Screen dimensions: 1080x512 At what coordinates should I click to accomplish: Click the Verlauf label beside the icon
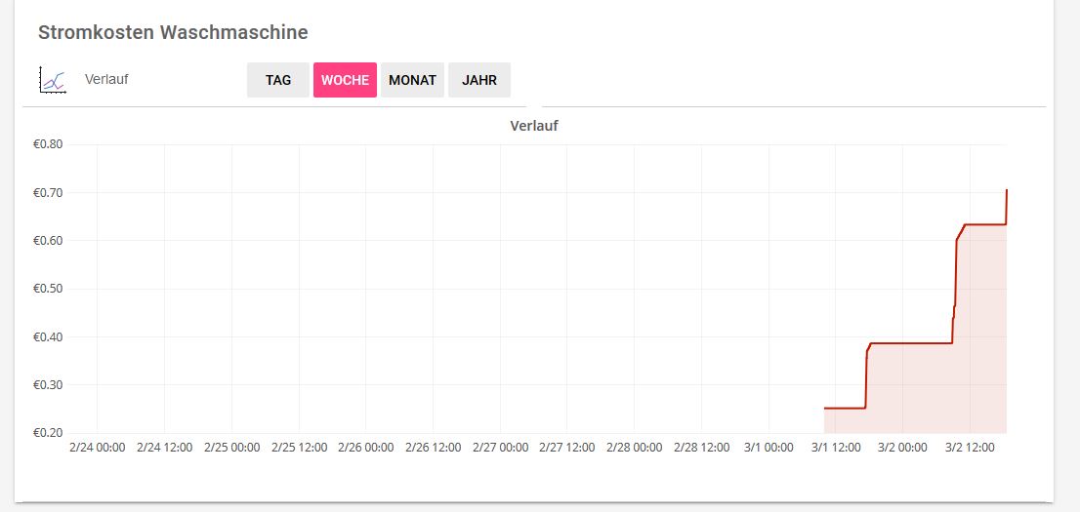pyautogui.click(x=106, y=79)
